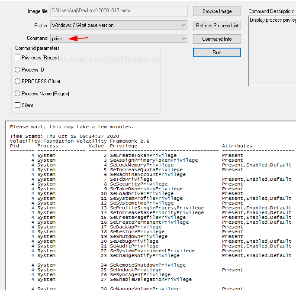Click the SeCreateTokenPrivilege output line
296x290 pixels.
(x=143, y=155)
